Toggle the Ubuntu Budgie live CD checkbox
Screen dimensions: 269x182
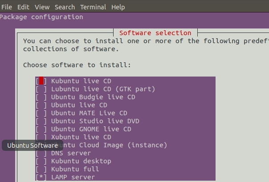coord(41,97)
